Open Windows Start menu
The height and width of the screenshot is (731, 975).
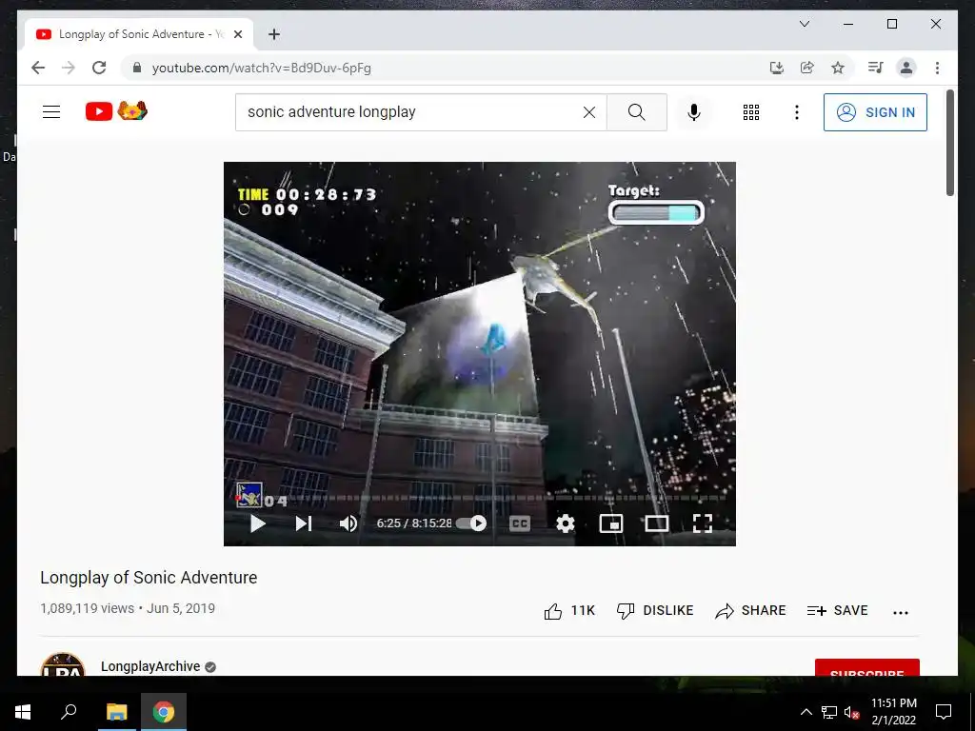tap(23, 712)
